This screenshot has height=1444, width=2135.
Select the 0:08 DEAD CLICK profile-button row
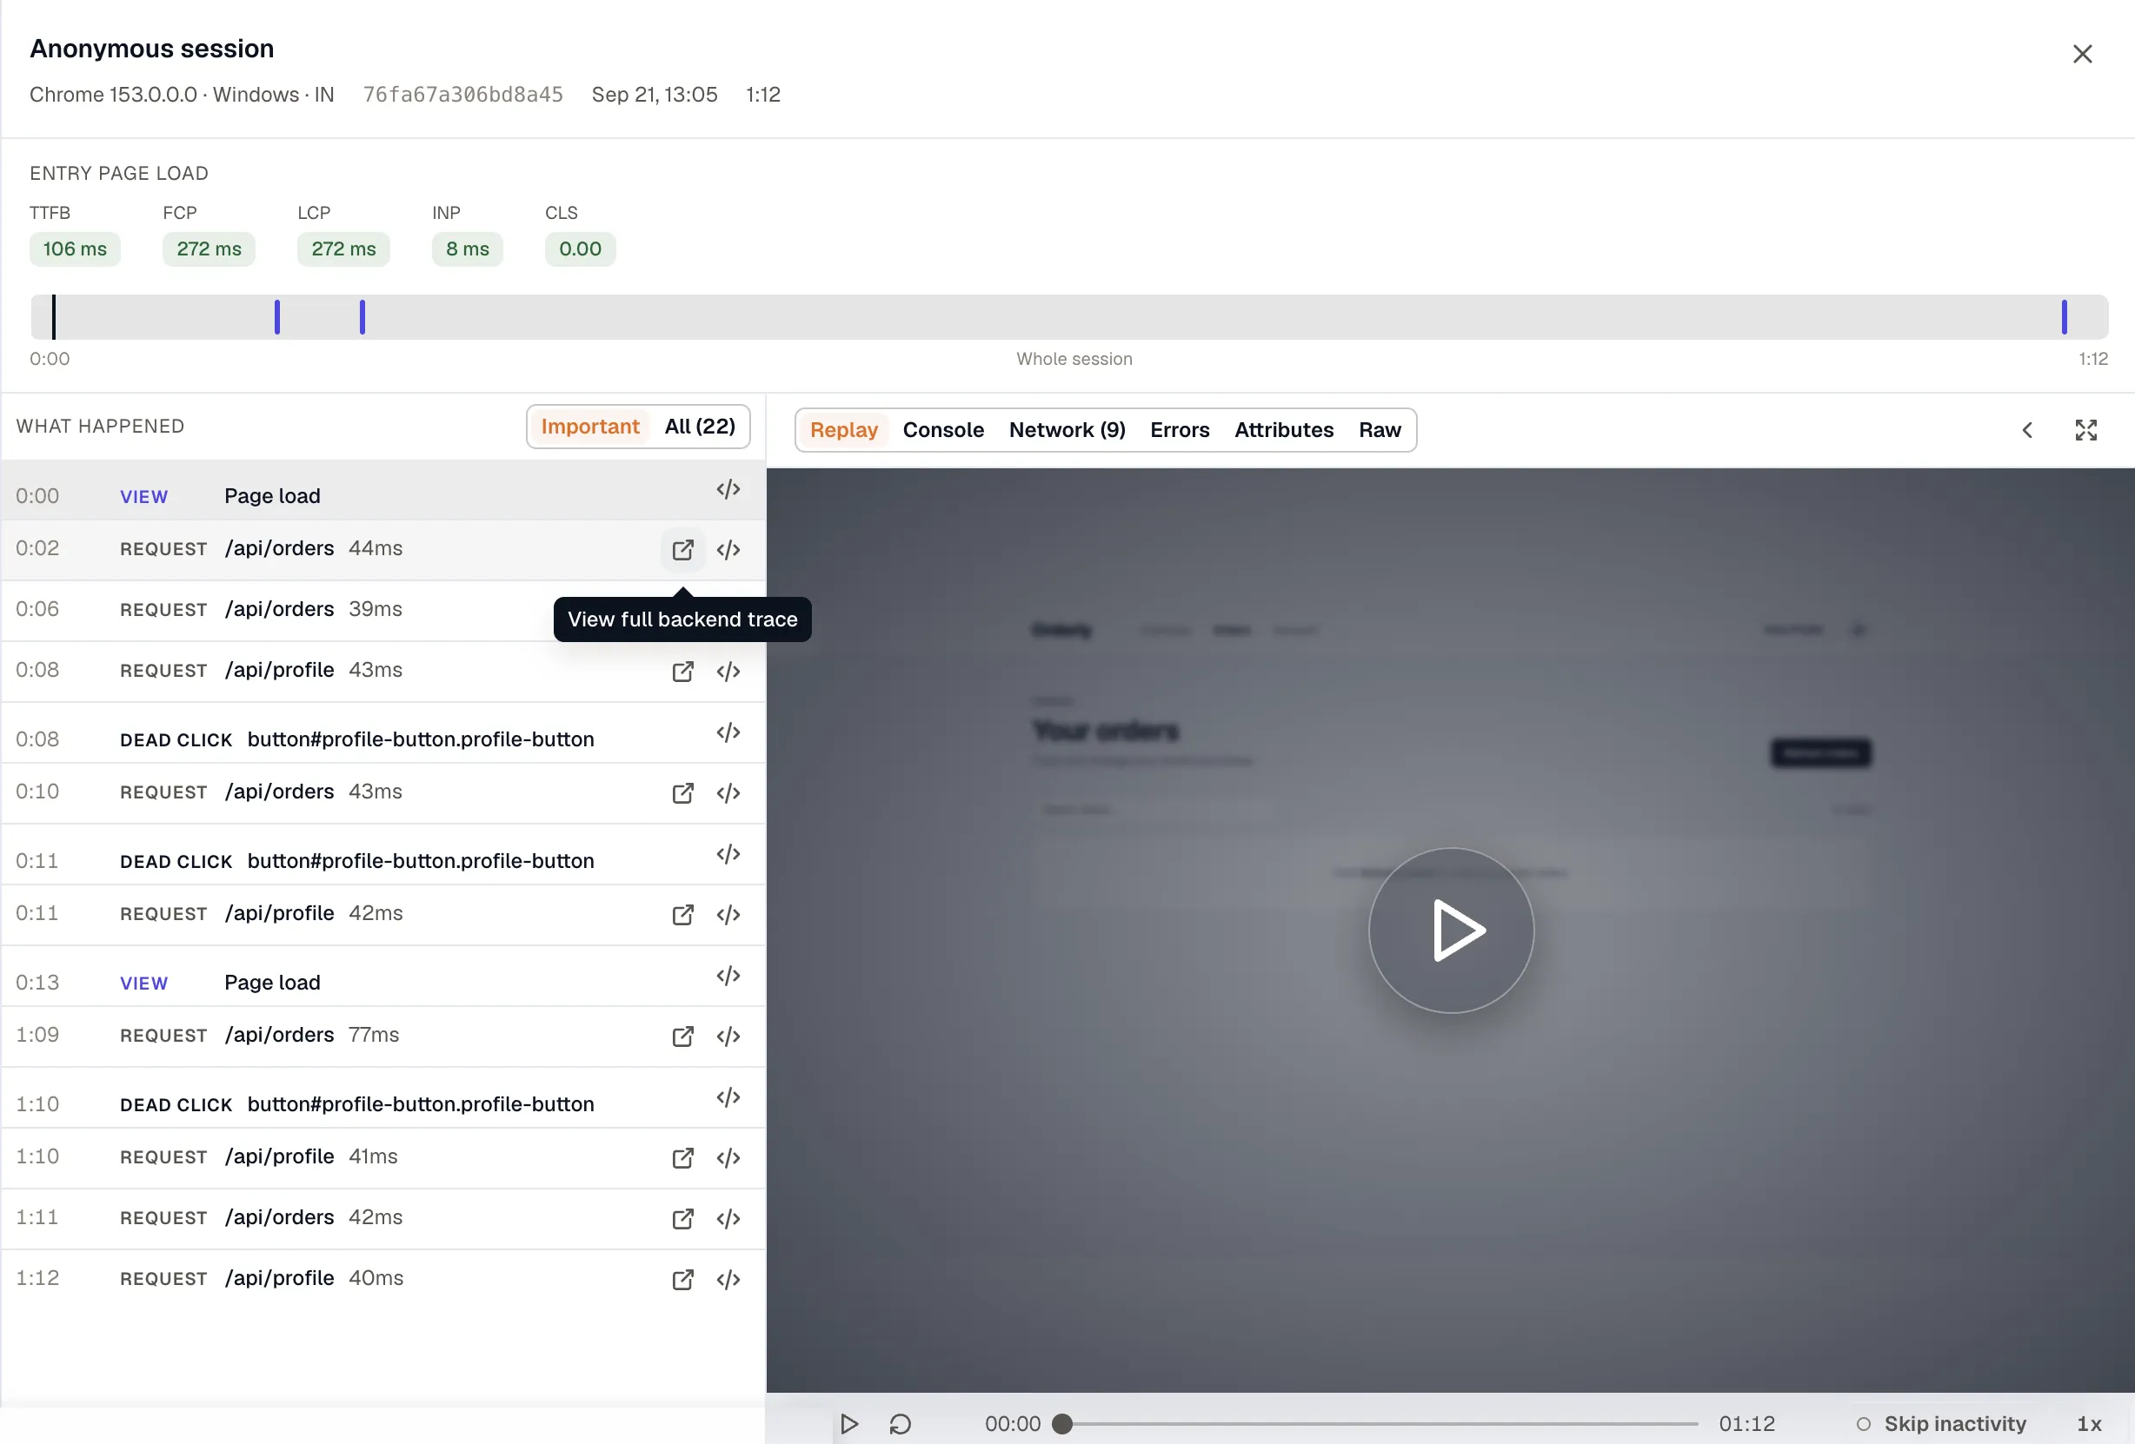(x=383, y=732)
